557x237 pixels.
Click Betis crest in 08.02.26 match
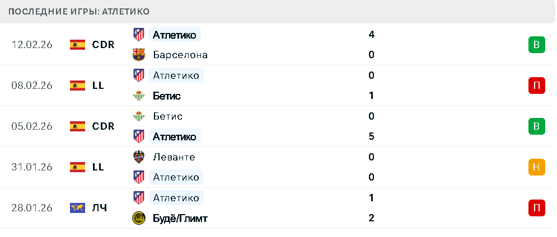138,96
